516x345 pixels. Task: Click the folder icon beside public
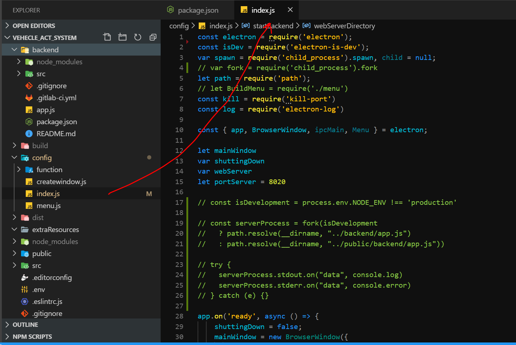coord(25,253)
